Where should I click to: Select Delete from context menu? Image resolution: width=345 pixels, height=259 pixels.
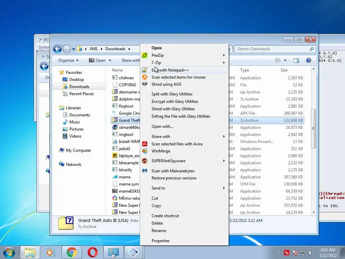pyautogui.click(x=157, y=223)
